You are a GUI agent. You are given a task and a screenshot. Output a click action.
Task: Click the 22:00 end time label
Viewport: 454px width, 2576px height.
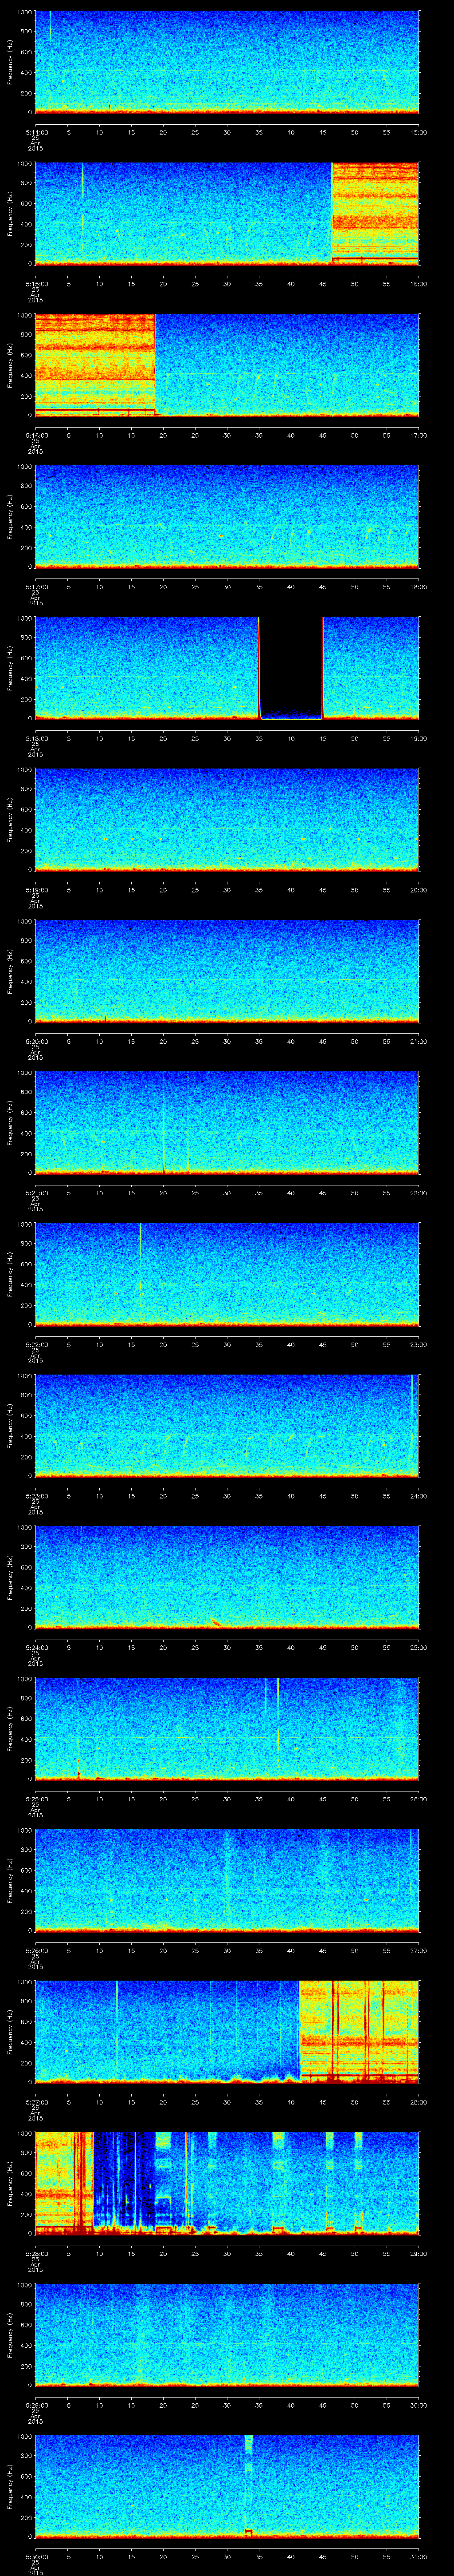click(x=418, y=1193)
